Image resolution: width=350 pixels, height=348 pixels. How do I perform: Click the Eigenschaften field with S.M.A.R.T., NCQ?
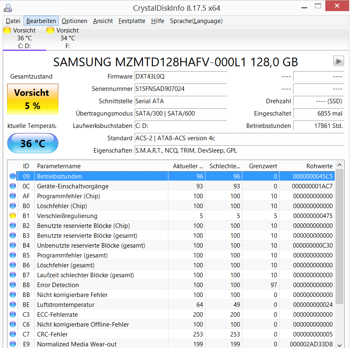239,151
